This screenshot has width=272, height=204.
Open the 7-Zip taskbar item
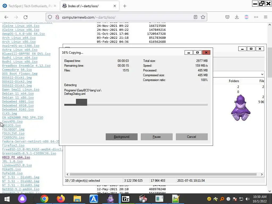point(126,199)
